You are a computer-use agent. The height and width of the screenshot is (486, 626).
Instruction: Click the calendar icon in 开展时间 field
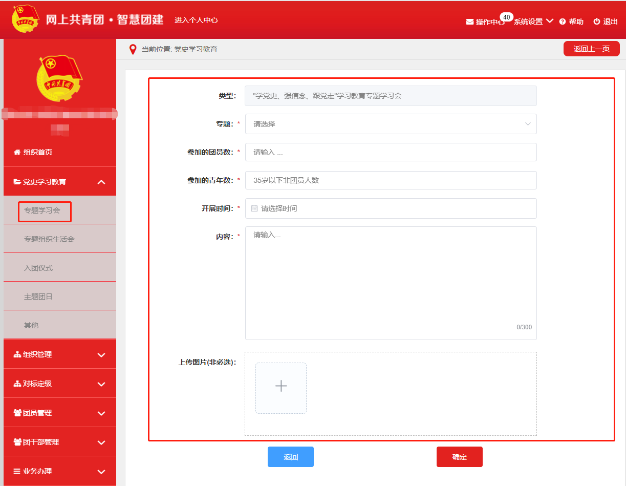254,208
